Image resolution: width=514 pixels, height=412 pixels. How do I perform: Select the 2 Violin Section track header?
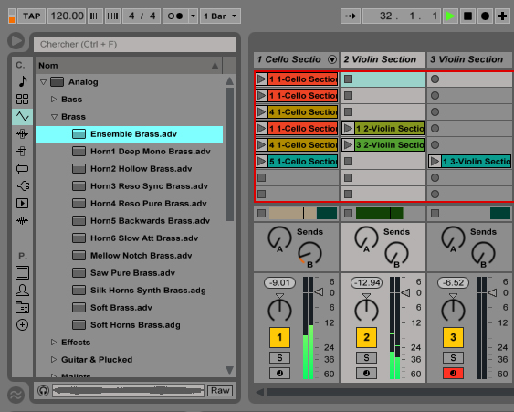(383, 59)
